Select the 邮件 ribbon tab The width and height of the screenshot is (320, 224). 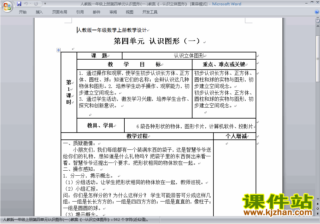pyautogui.click(x=97, y=12)
